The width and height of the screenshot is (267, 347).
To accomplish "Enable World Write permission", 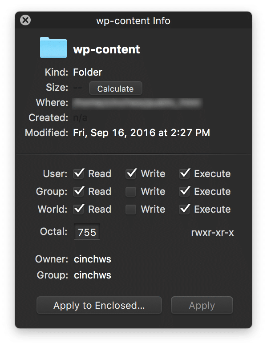I will point(131,209).
